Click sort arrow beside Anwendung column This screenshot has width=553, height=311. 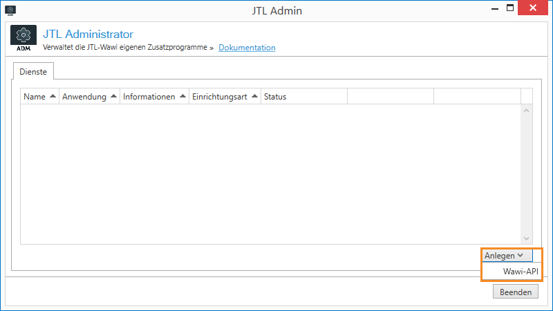[x=113, y=97]
